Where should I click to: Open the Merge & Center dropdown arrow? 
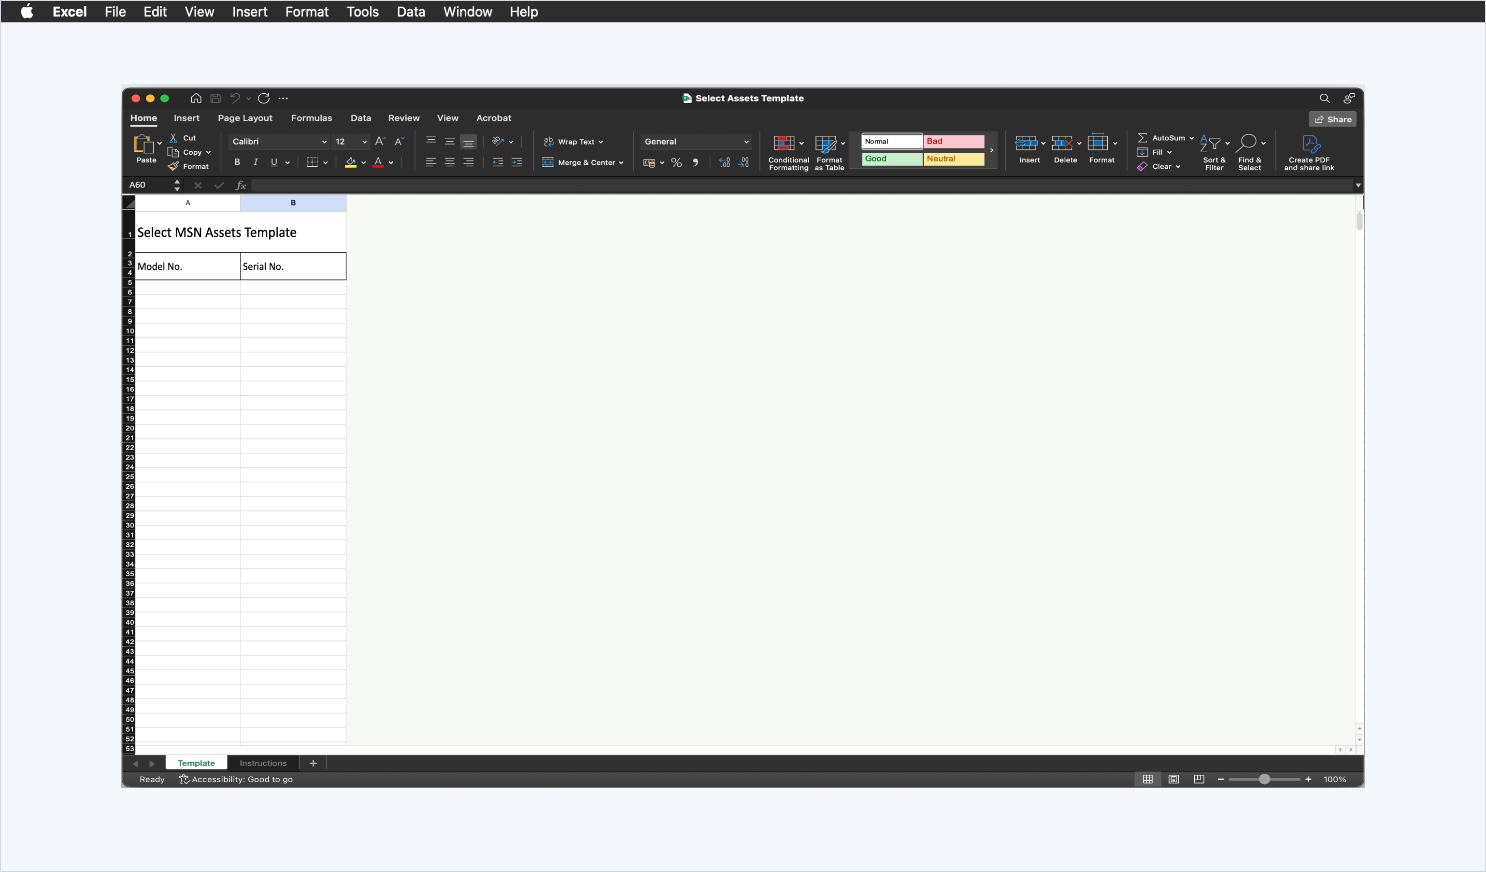click(622, 163)
